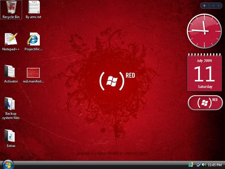The height and width of the screenshot is (169, 225).
Task: Click the July 2009 calendar gadget
Action: [204, 72]
